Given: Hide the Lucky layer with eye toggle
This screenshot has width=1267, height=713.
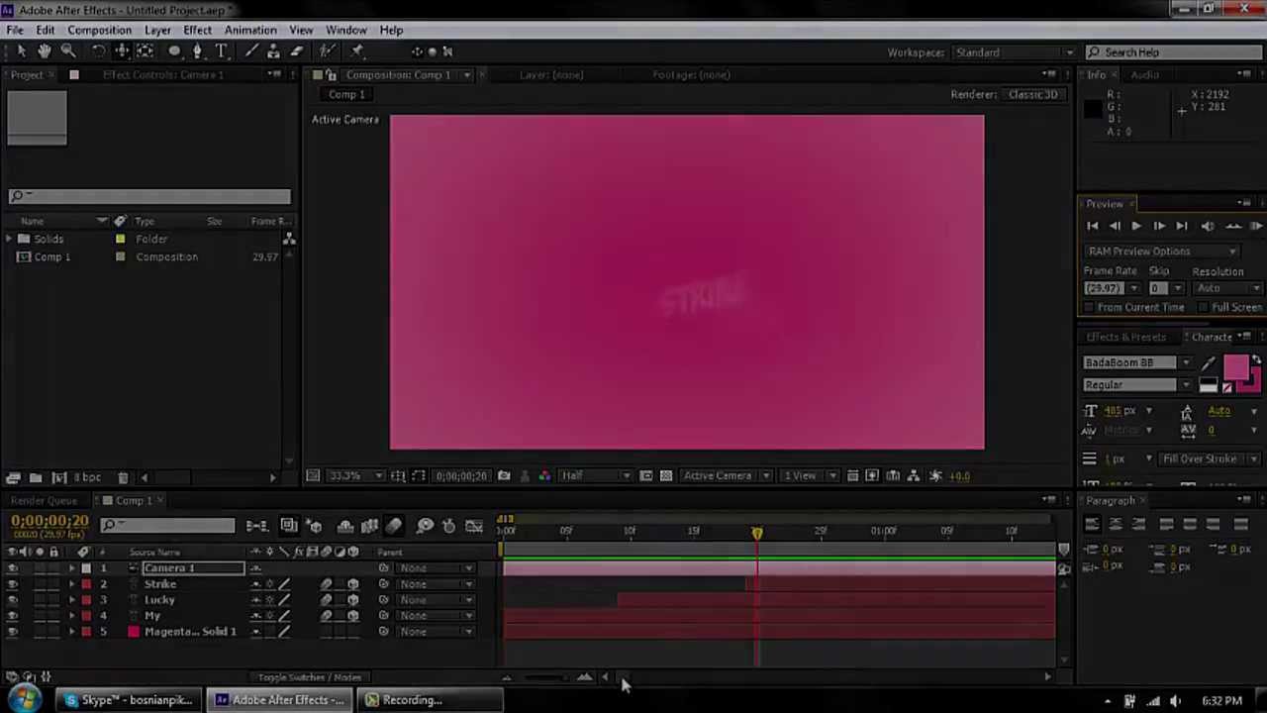Looking at the screenshot, I should [x=13, y=600].
